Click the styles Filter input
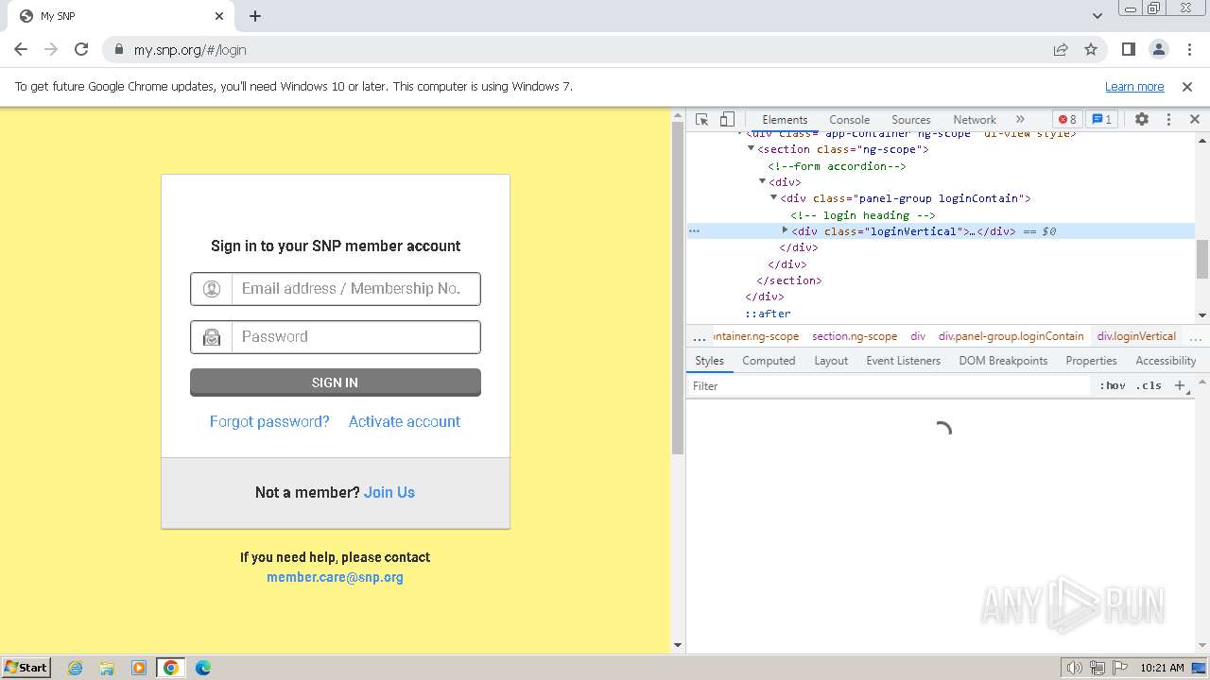This screenshot has height=680, width=1210. tap(889, 385)
